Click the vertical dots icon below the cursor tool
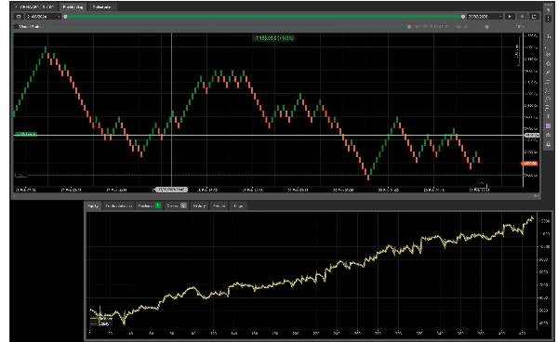Screen dimensions: 558x342 (549, 19)
